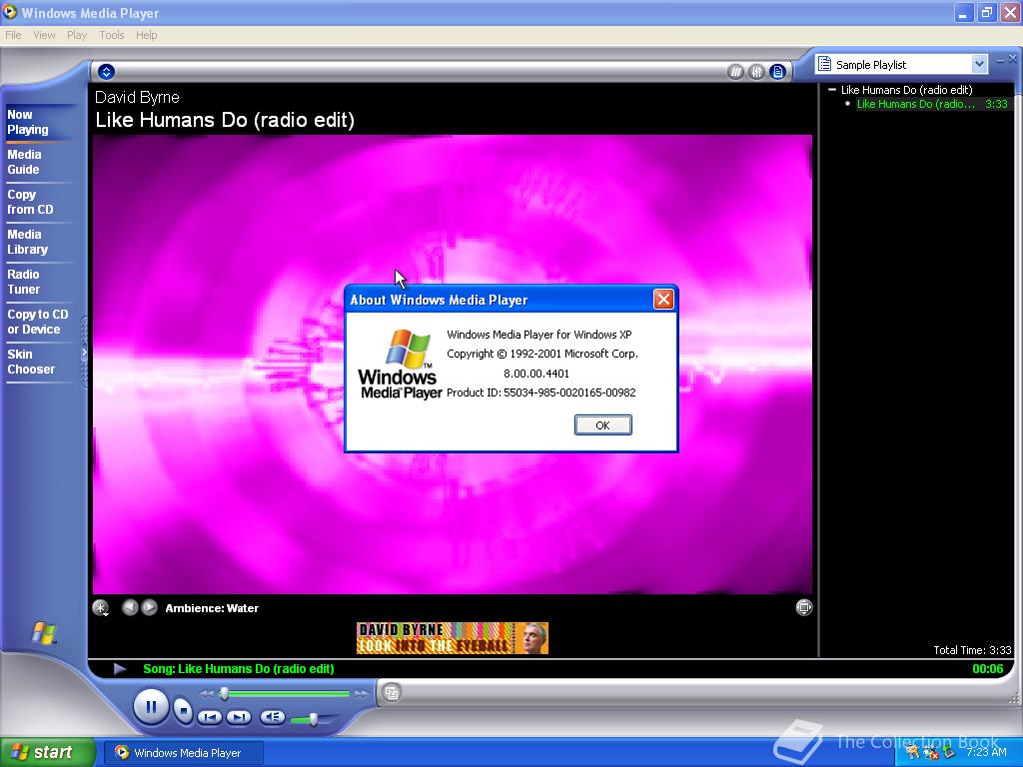This screenshot has height=767, width=1023.
Task: Open the Sample Playlist dropdown
Action: pos(979,64)
